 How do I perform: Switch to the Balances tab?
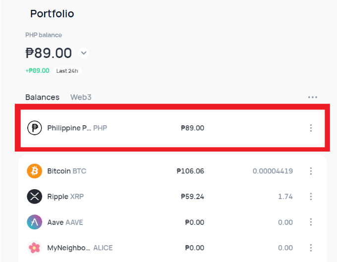point(42,98)
